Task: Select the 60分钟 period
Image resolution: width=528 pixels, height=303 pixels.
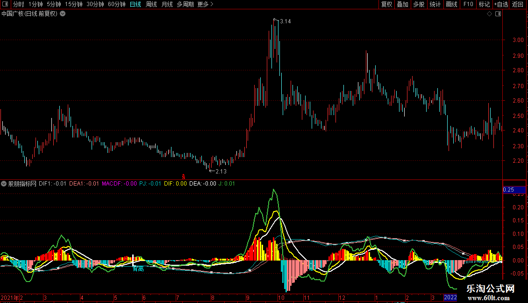Action: 116,4
